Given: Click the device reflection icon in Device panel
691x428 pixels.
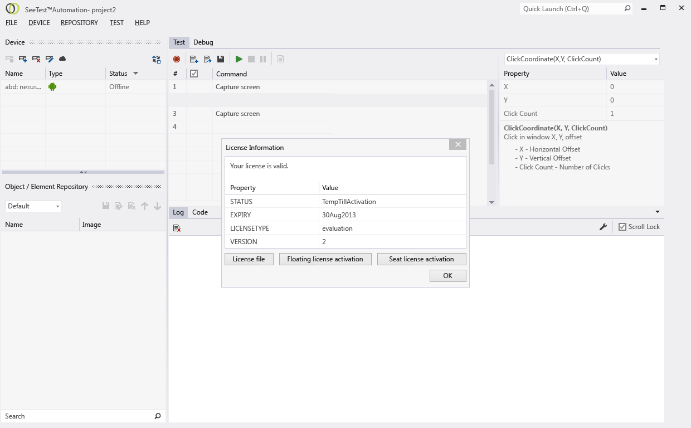Looking at the screenshot, I should [x=157, y=59].
